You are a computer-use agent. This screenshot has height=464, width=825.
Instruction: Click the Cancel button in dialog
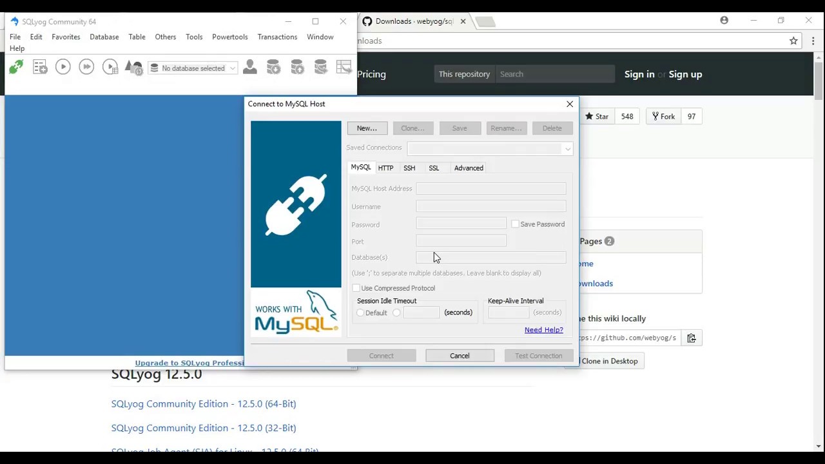[x=460, y=356]
